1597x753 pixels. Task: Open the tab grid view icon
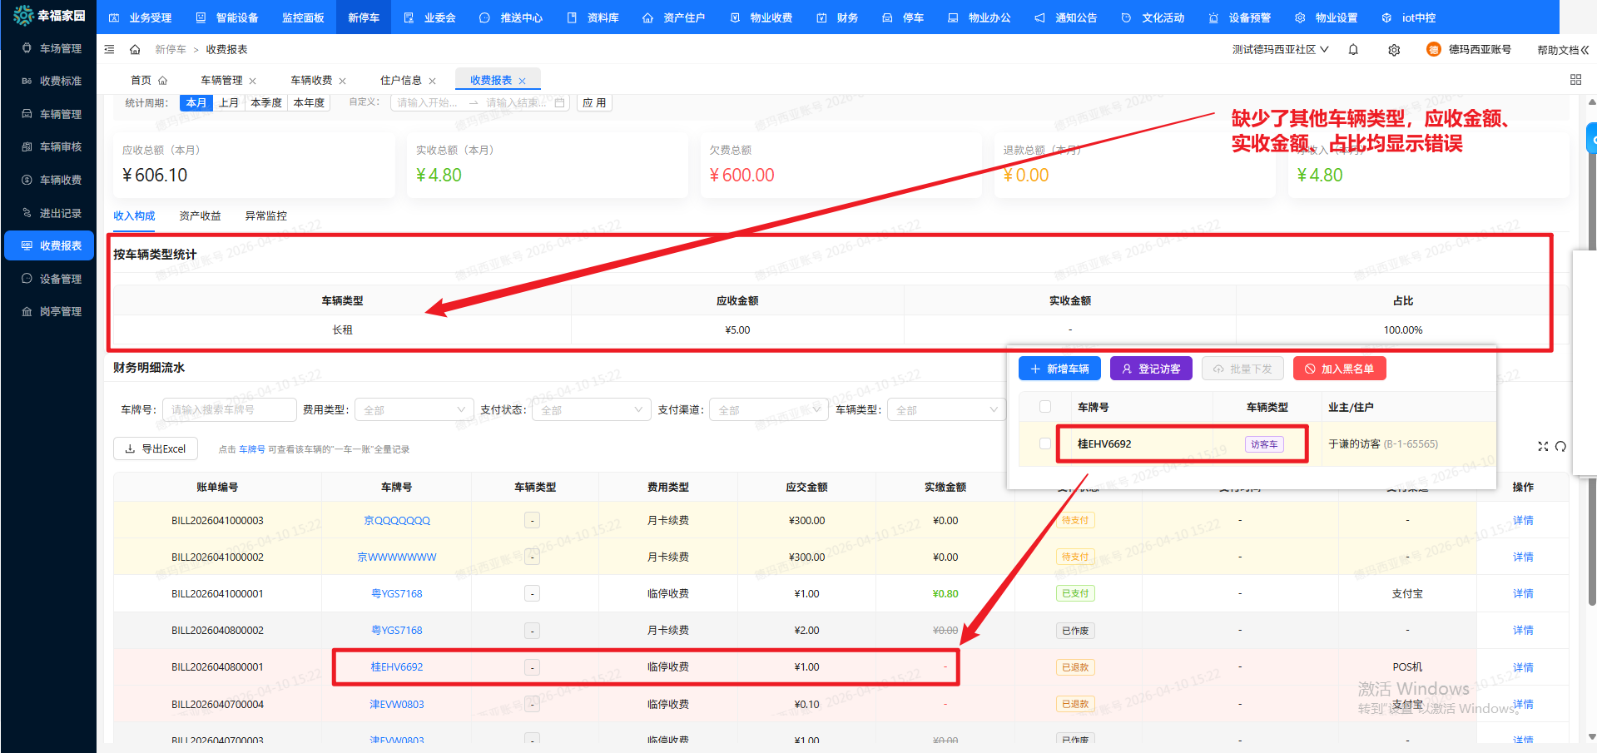click(x=1575, y=80)
